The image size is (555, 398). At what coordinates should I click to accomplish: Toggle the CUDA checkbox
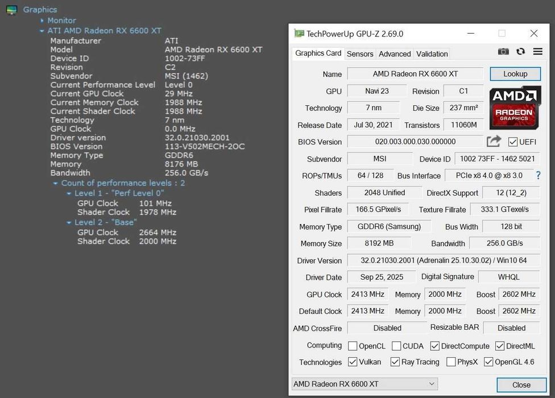tap(396, 346)
